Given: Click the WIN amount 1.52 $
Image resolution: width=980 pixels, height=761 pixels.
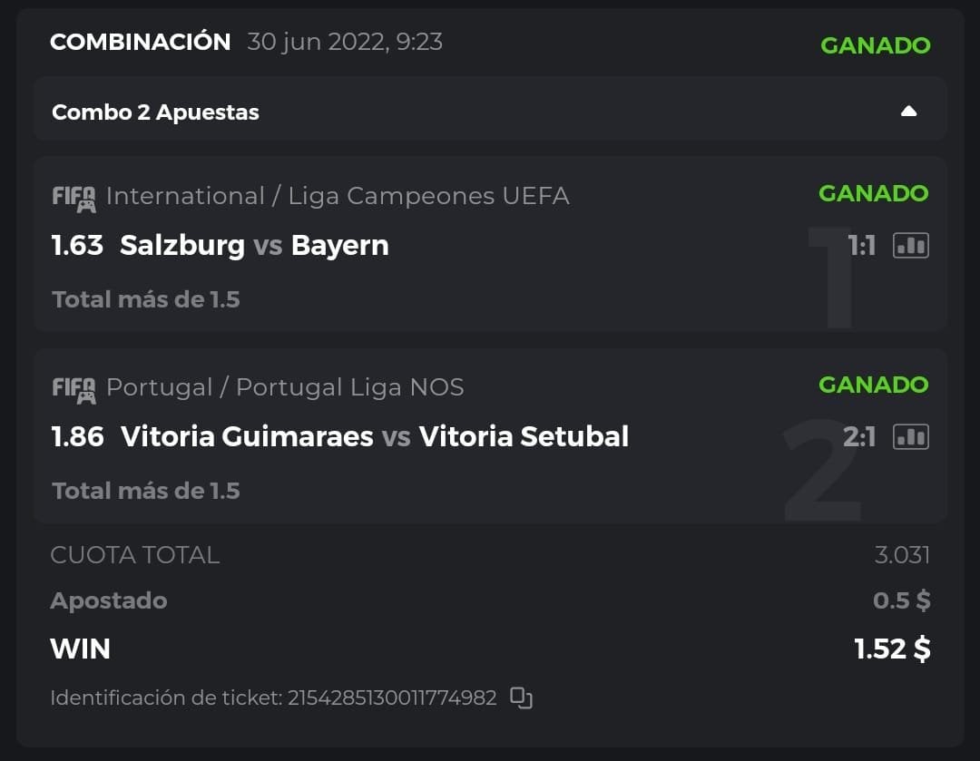Looking at the screenshot, I should click(892, 649).
